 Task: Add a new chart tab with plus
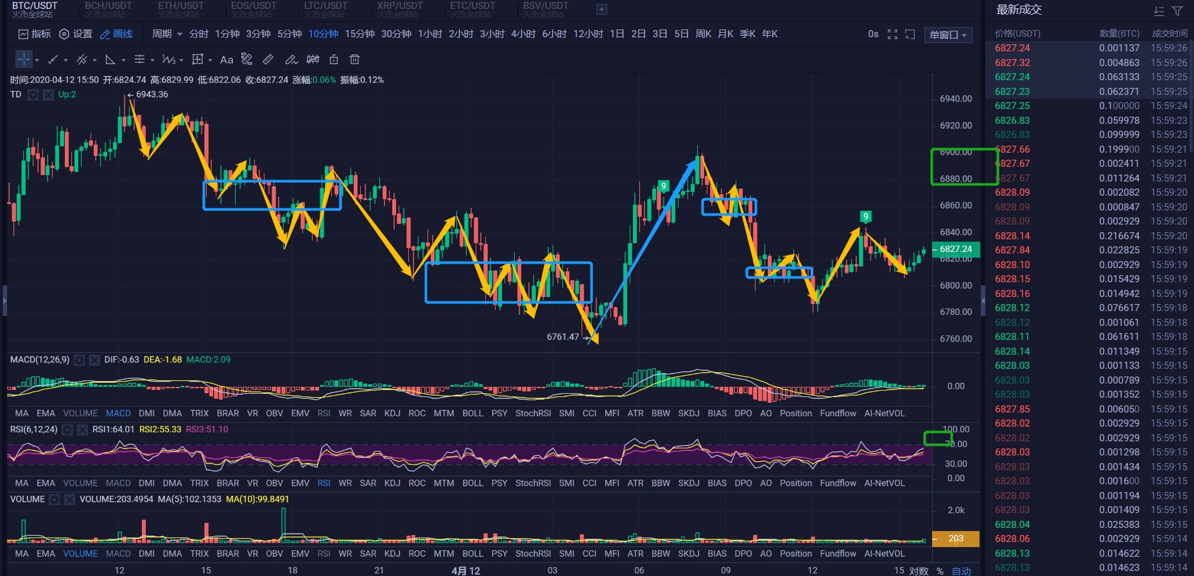601,9
